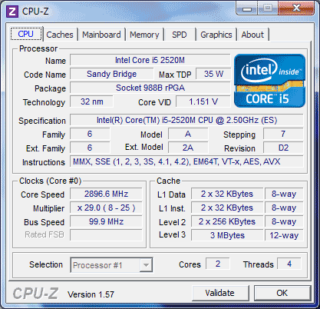Click the Ext. Family value 6
The width and height of the screenshot is (320, 309).
click(x=90, y=148)
